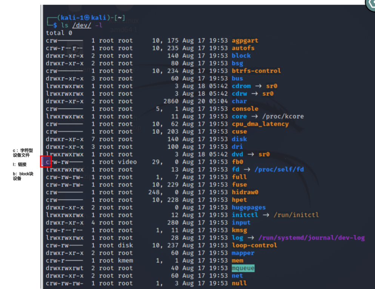Click the highlighted mqueue directory name
375x289 pixels.
tap(243, 268)
